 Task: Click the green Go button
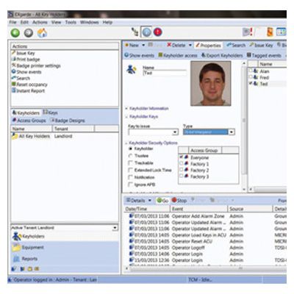(162, 201)
